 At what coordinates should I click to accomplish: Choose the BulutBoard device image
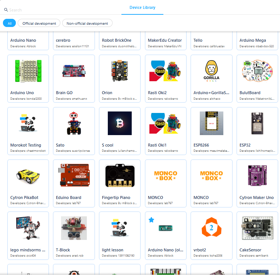tap(257, 71)
